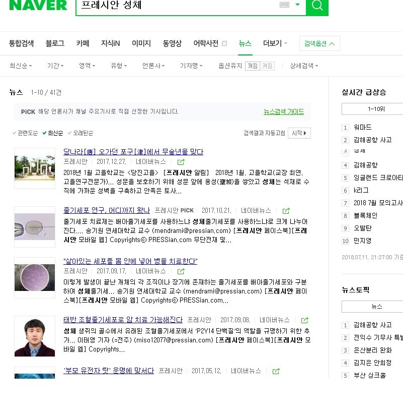Switch to the 어학사전 tab
The height and width of the screenshot is (417, 403).
(x=206, y=43)
